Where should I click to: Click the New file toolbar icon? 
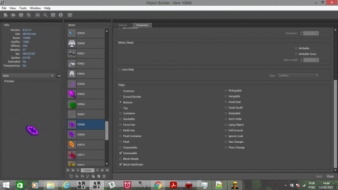[6, 15]
